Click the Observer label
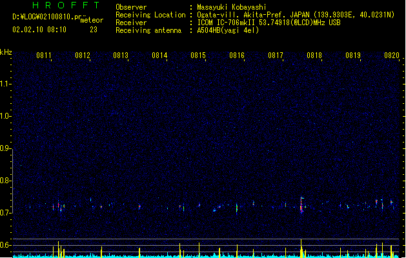Image resolution: width=406 pixels, height=258 pixels. pyautogui.click(x=131, y=7)
